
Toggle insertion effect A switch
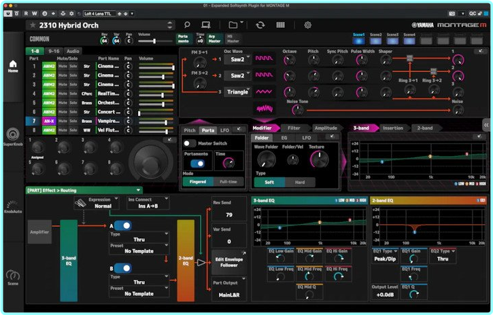point(123,225)
